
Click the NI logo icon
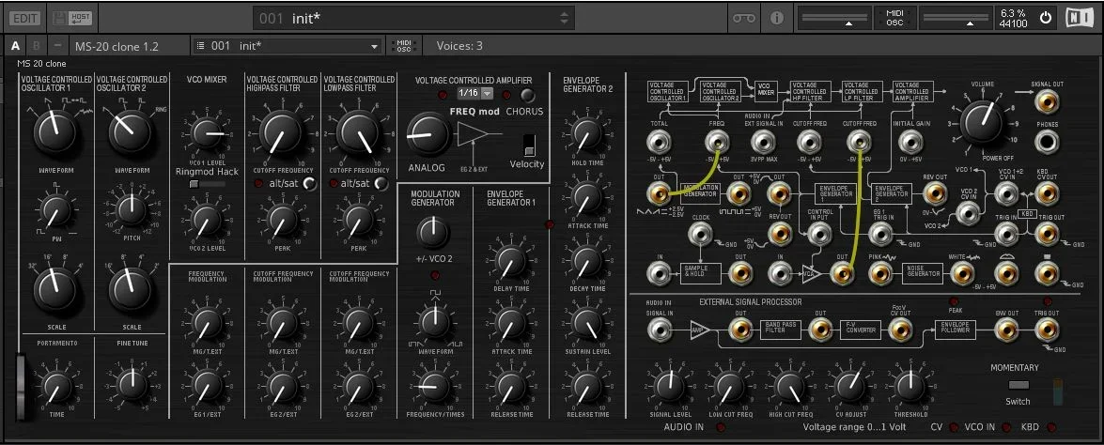[x=1079, y=18]
